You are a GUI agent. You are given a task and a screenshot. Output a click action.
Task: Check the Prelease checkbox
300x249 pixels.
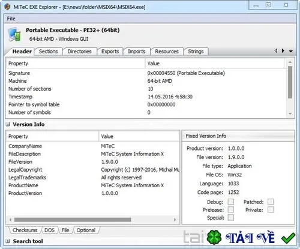(231, 209)
